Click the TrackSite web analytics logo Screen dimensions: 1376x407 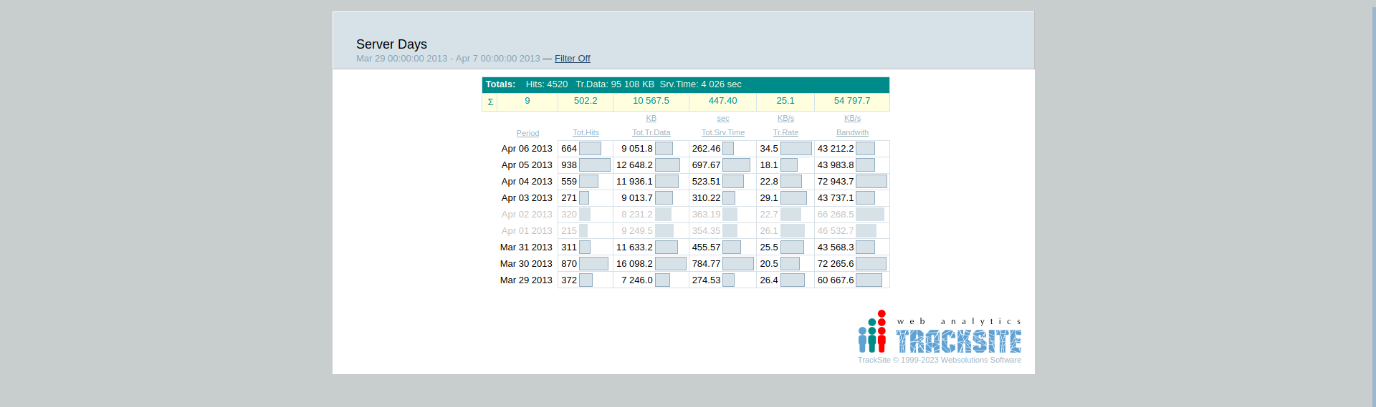point(940,333)
